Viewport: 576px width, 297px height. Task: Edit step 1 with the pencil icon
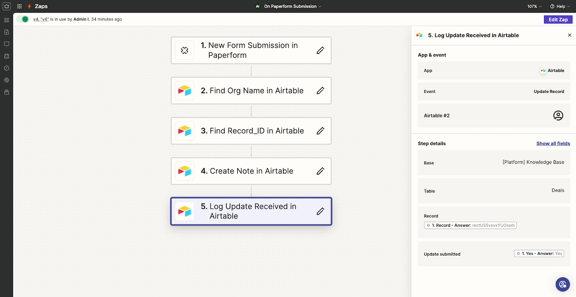(x=320, y=50)
